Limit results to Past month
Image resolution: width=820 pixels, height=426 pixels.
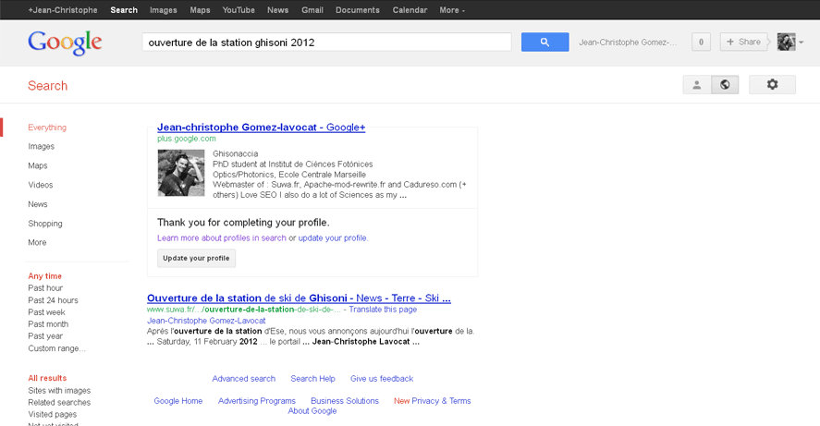point(48,324)
